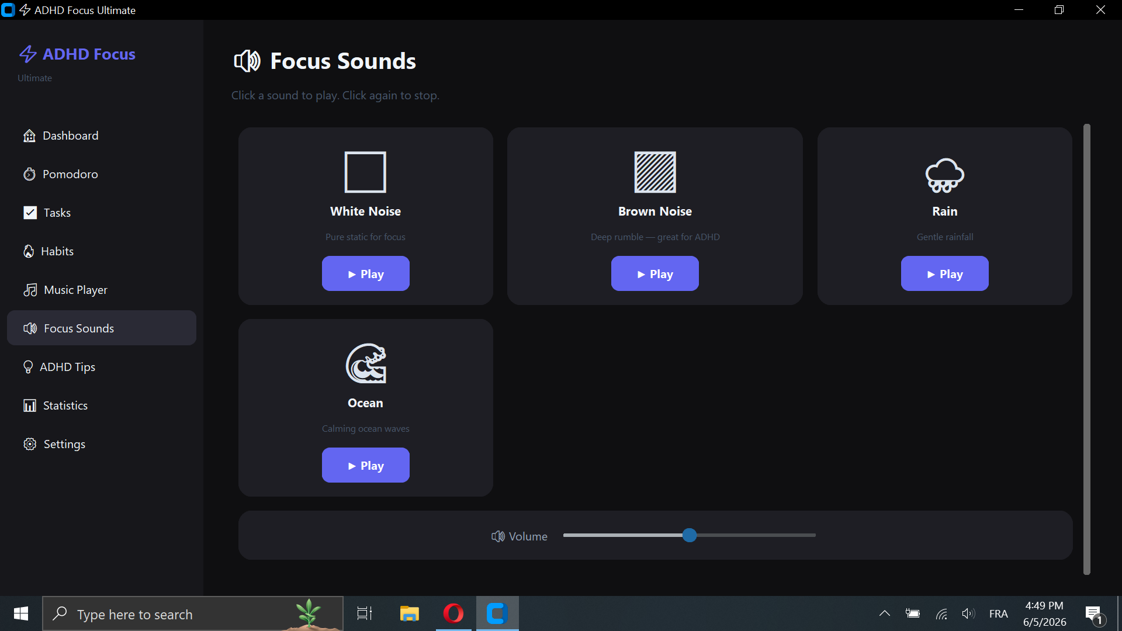Click the Focus Sounds header speaker icon

(x=247, y=61)
